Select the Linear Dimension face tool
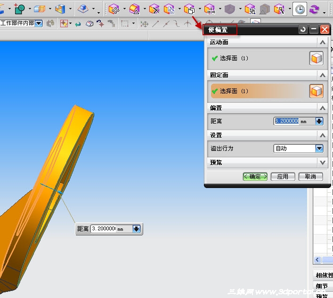Image resolution: width=333 pixels, height=298 pixels. pos(210,9)
